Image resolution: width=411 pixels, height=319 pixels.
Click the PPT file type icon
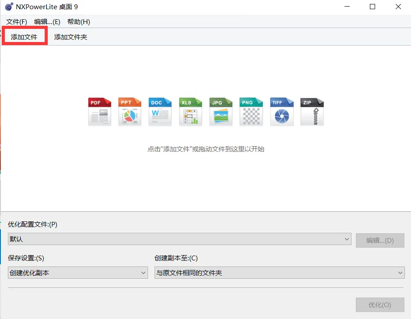pyautogui.click(x=130, y=112)
